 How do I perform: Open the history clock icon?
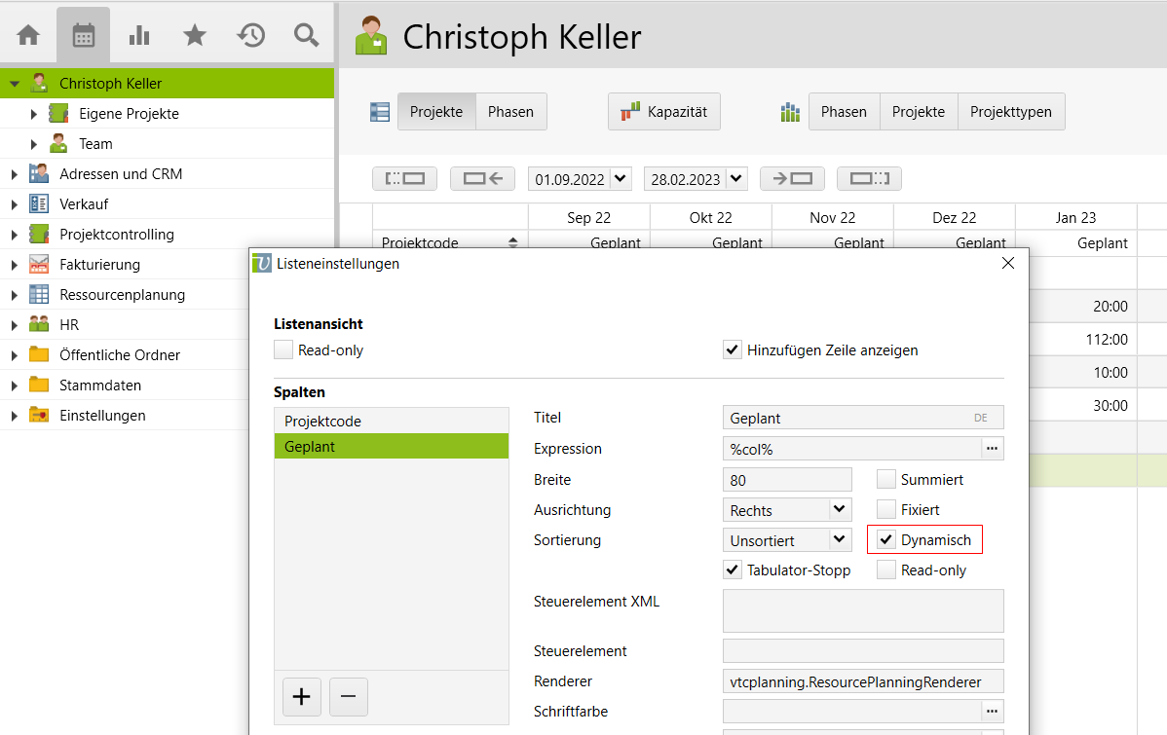click(x=251, y=36)
